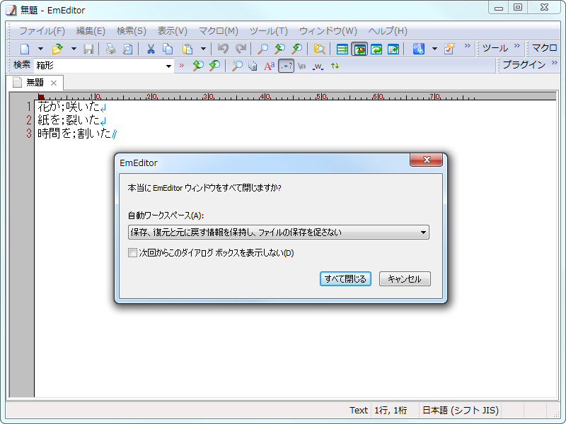Click the Text status bar entry
The image size is (566, 424).
359,411
